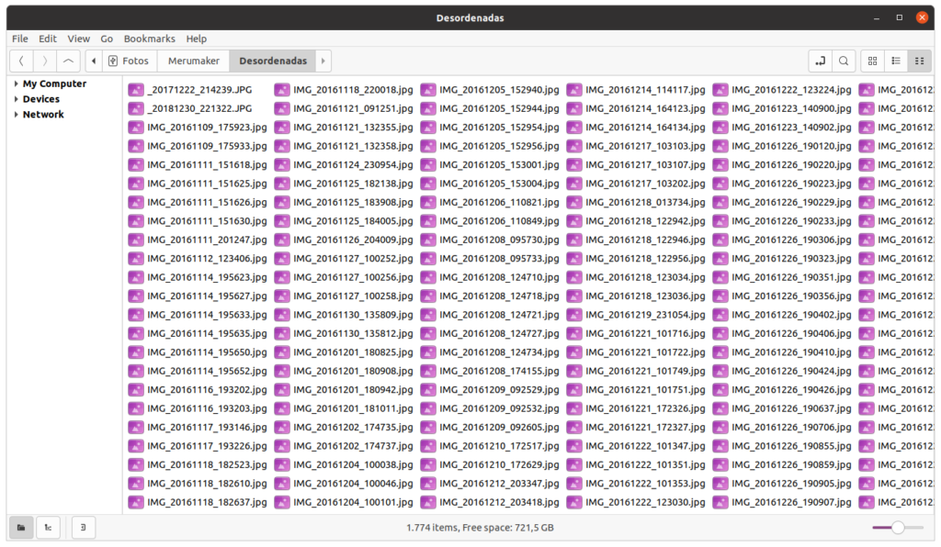
Task: Click the forward navigation arrow
Action: pos(44,61)
